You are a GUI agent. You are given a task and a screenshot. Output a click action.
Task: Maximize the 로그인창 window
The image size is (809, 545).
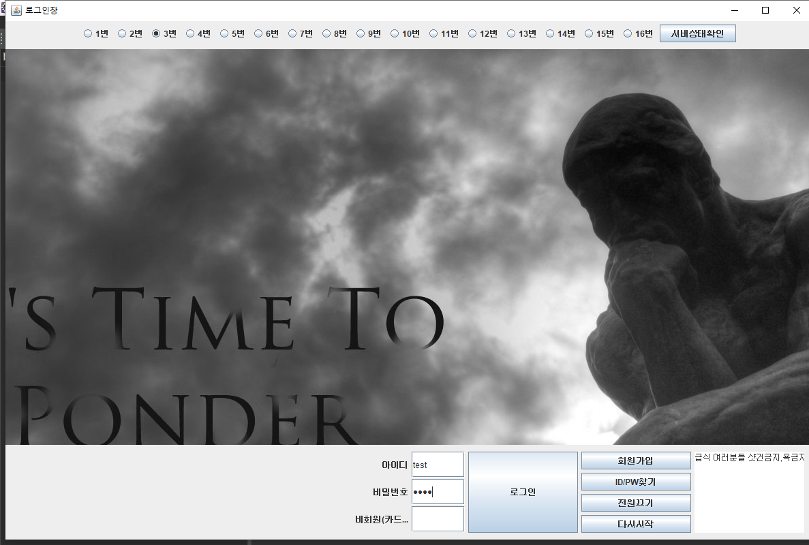tap(765, 10)
